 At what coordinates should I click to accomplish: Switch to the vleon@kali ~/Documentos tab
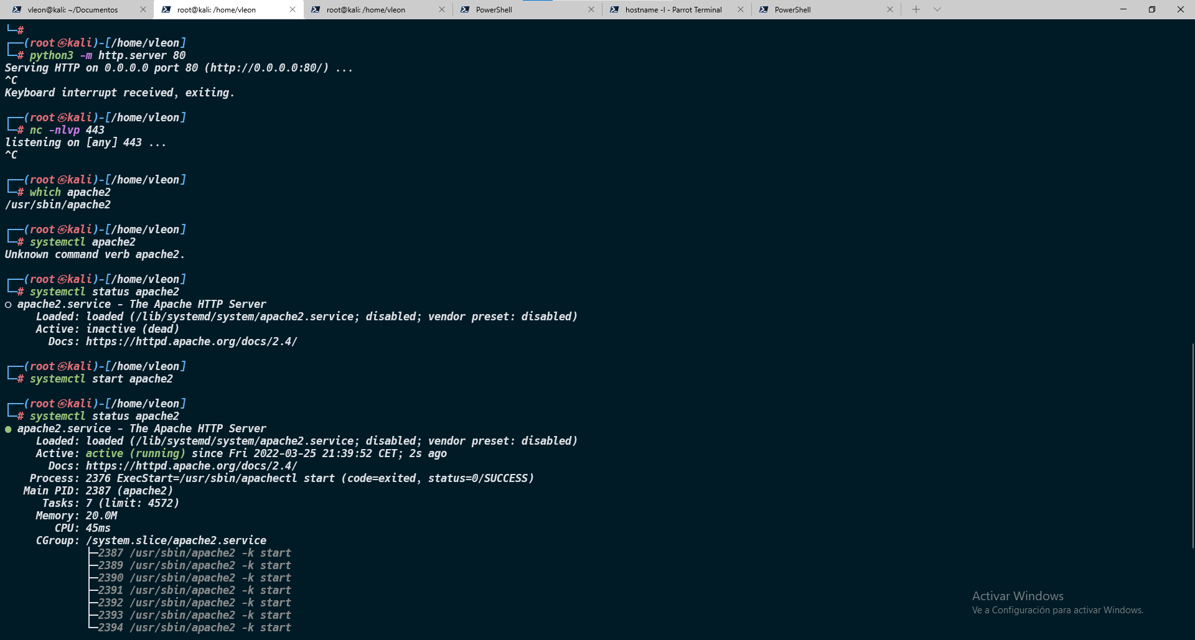[x=72, y=10]
